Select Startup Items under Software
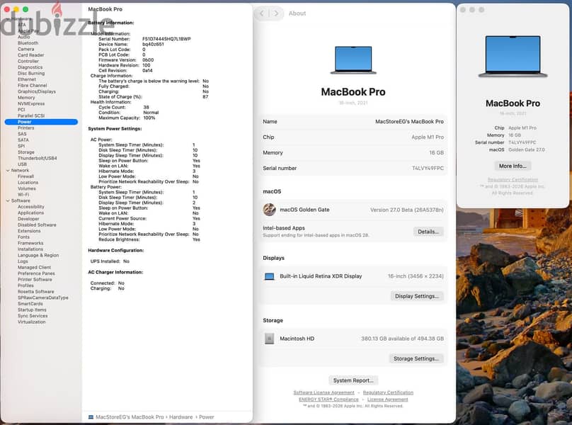The height and width of the screenshot is (425, 572). click(x=32, y=310)
